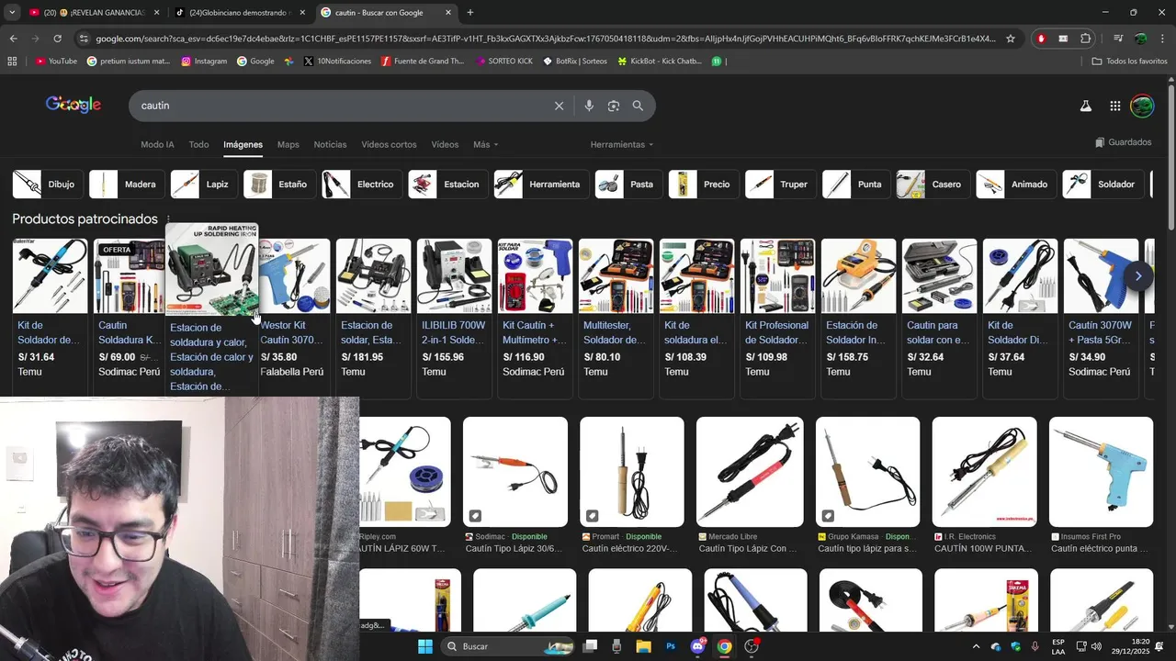Image resolution: width=1176 pixels, height=661 pixels.
Task: Switch to the Modo IA tab
Action: (157, 144)
